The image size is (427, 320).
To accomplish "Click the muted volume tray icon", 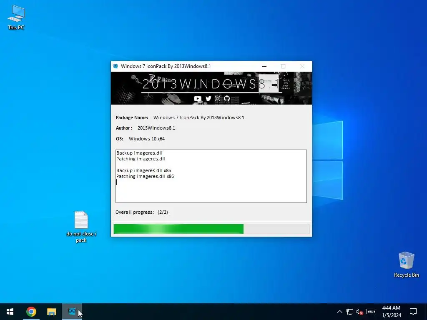I will (x=360, y=312).
